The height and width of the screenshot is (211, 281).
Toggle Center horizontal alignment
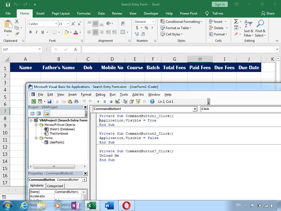pyautogui.click(x=95, y=32)
